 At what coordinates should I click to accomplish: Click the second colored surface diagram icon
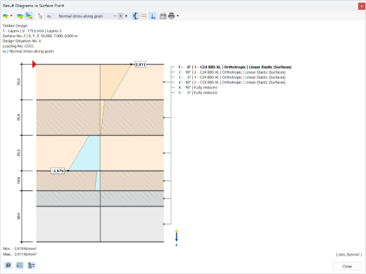coord(20,16)
